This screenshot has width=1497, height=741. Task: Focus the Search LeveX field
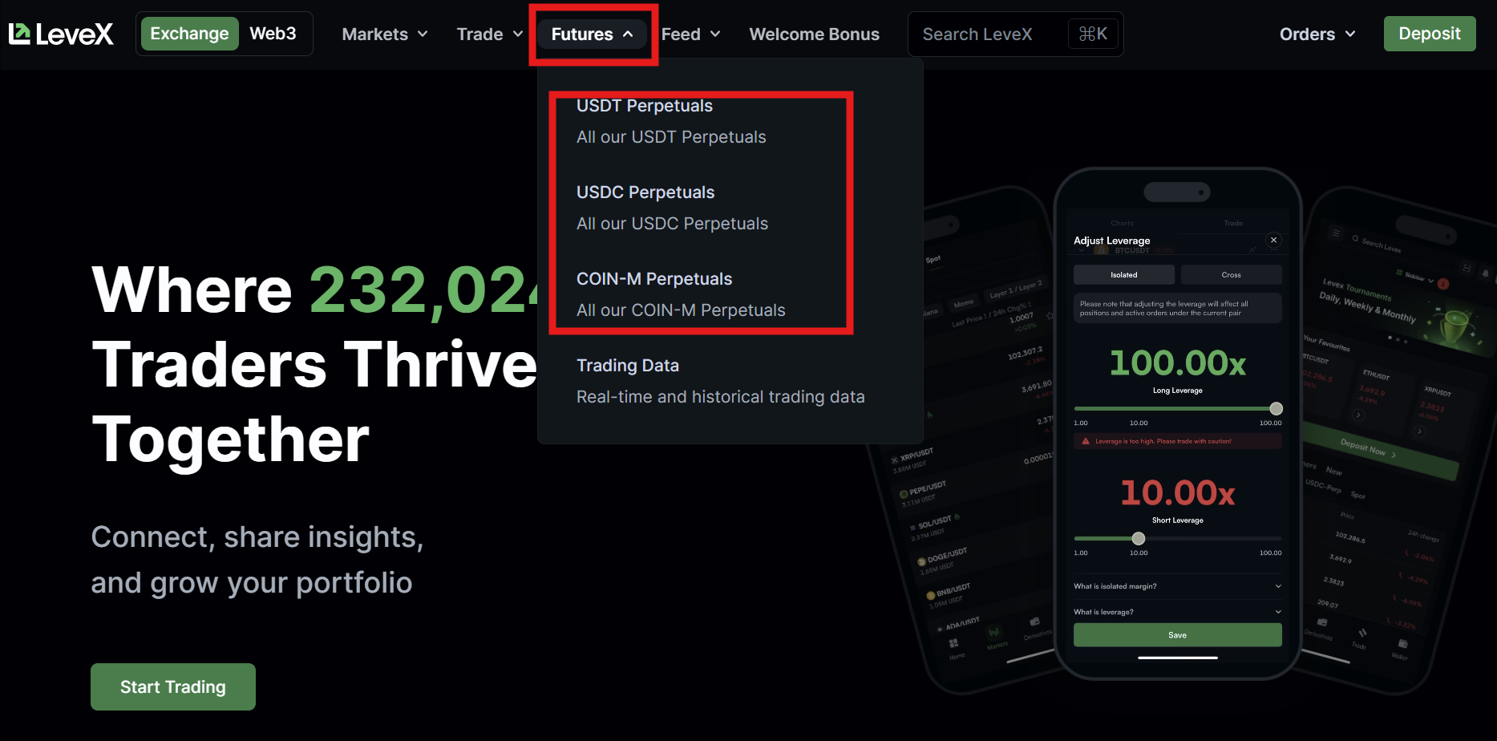coord(1015,34)
